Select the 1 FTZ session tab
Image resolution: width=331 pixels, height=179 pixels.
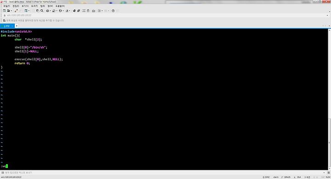(x=7, y=26)
